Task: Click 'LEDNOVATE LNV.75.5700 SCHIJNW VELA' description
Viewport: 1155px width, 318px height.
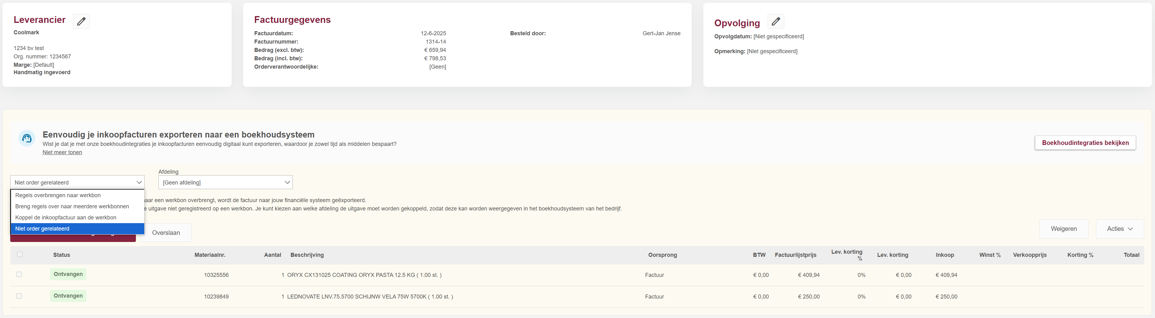Action: point(370,296)
